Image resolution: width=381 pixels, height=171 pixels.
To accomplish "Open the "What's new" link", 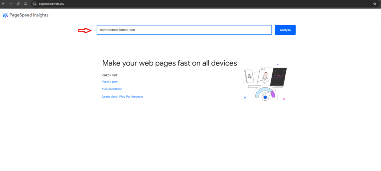I will (x=110, y=82).
